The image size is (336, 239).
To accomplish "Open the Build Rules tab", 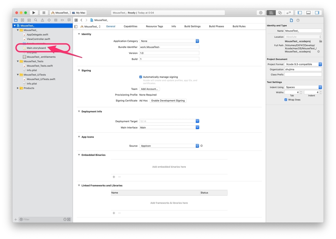I will (239, 26).
